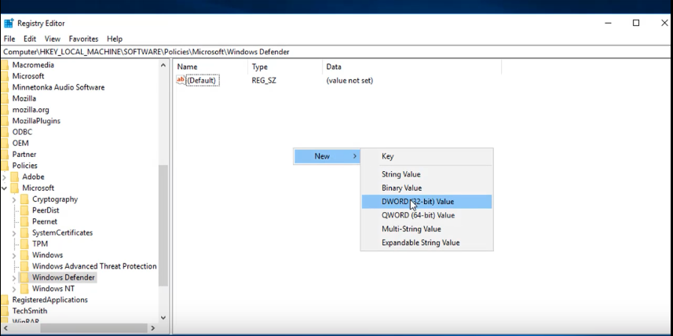Expand the Windows Defender key
The image size is (673, 336).
pos(14,278)
